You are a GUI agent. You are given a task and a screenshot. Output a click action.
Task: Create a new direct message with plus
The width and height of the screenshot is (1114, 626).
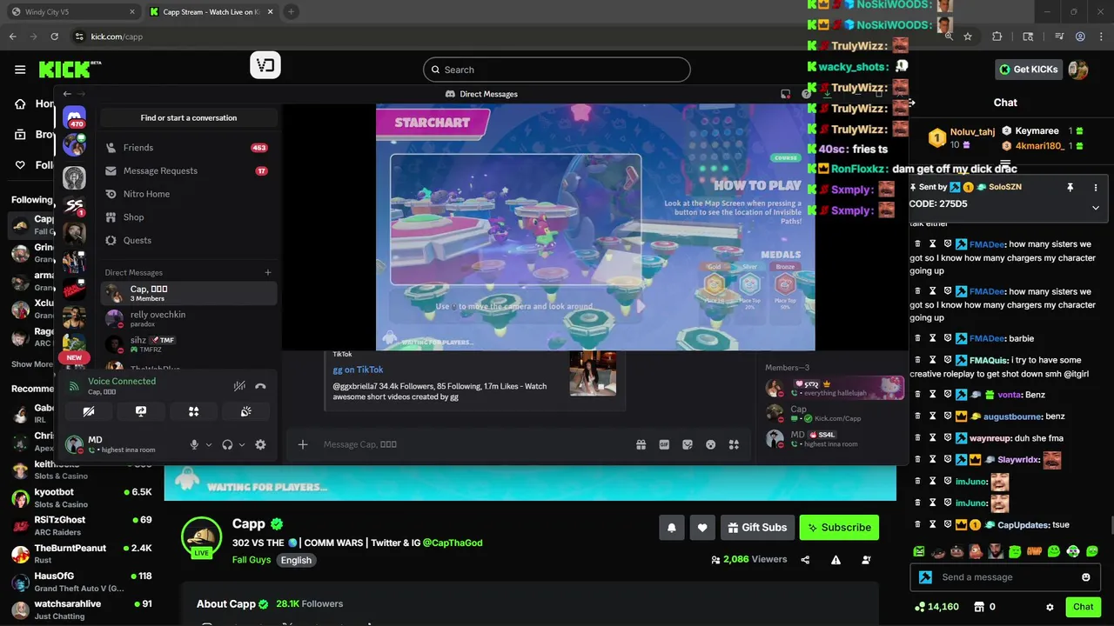click(x=268, y=272)
